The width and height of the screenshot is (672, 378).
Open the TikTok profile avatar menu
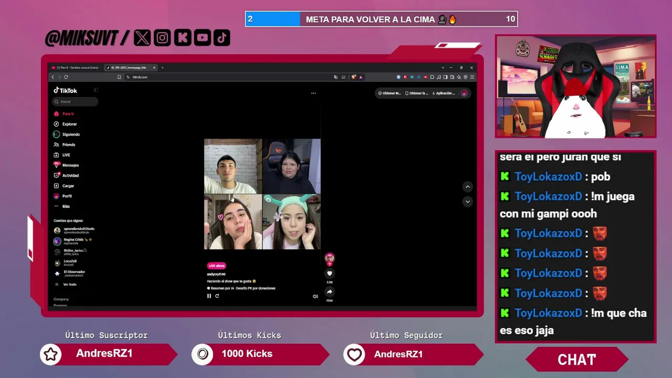tap(464, 93)
